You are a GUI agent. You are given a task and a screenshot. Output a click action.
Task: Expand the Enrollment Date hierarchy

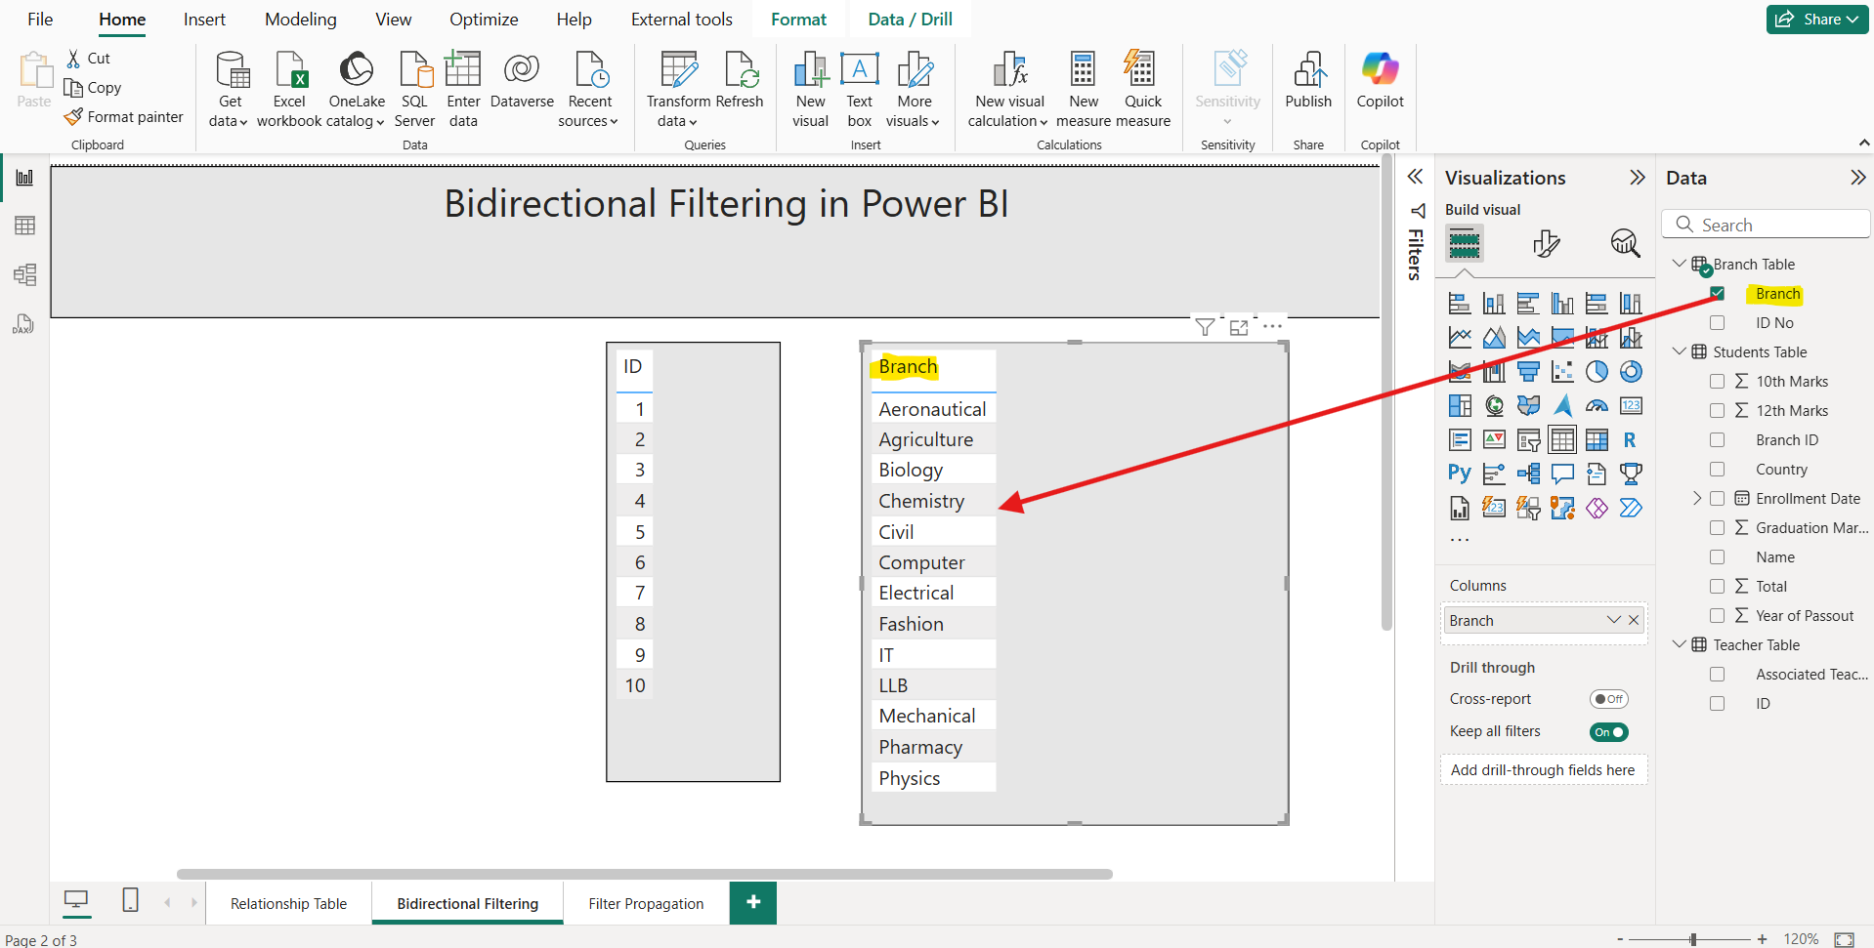pos(1698,498)
